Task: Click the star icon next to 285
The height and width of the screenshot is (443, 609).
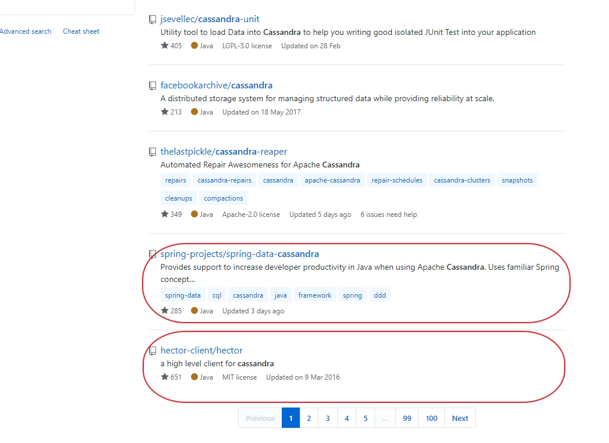Action: (165, 310)
